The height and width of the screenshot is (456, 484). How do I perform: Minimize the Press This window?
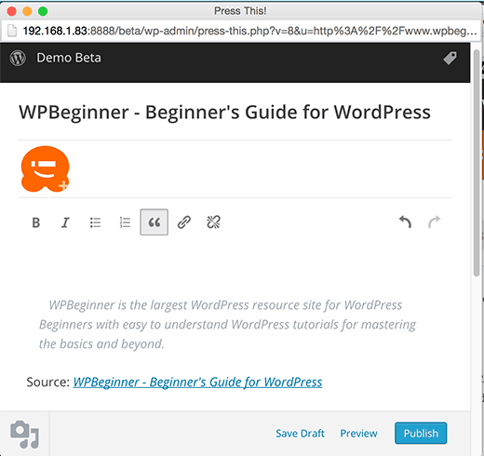point(27,11)
